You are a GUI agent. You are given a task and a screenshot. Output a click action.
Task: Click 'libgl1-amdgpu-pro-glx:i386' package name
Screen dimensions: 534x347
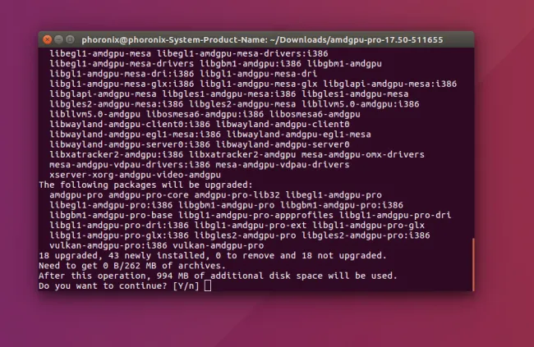pos(119,235)
